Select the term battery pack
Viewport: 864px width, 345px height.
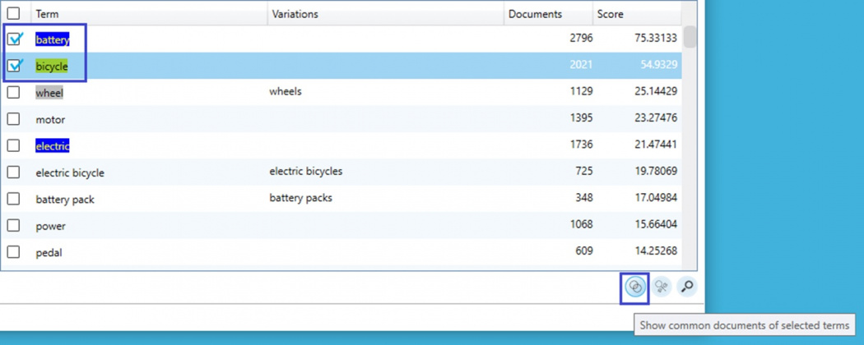pos(65,199)
